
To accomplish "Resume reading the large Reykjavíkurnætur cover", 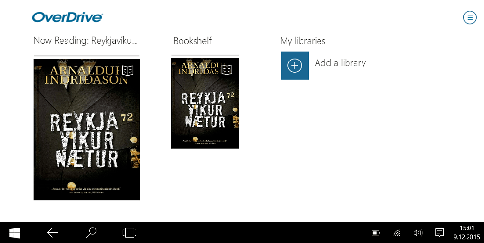I will (x=87, y=130).
